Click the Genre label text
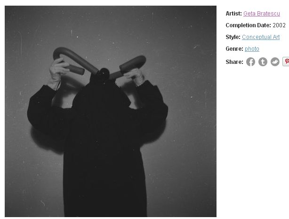Screen dimensions: 289x219 [234, 49]
